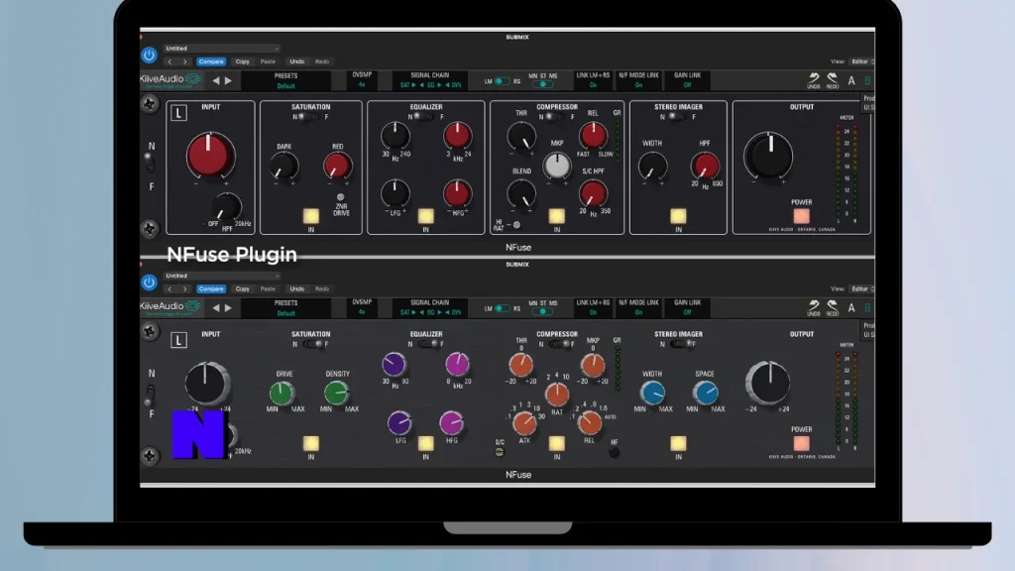Viewport: 1015px width, 571px height.
Task: Select the B state in lower plugin
Action: point(867,308)
